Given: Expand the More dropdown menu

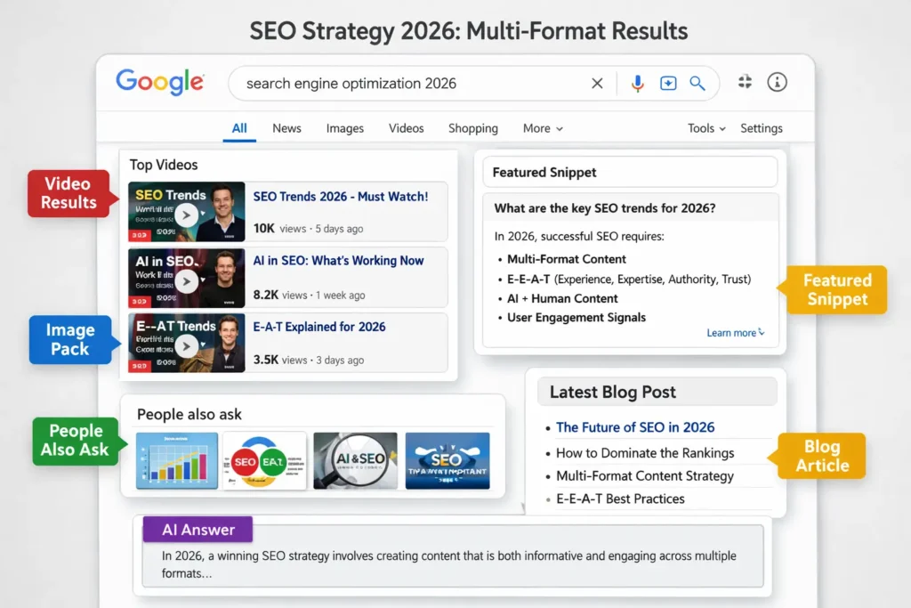Looking at the screenshot, I should pyautogui.click(x=543, y=128).
